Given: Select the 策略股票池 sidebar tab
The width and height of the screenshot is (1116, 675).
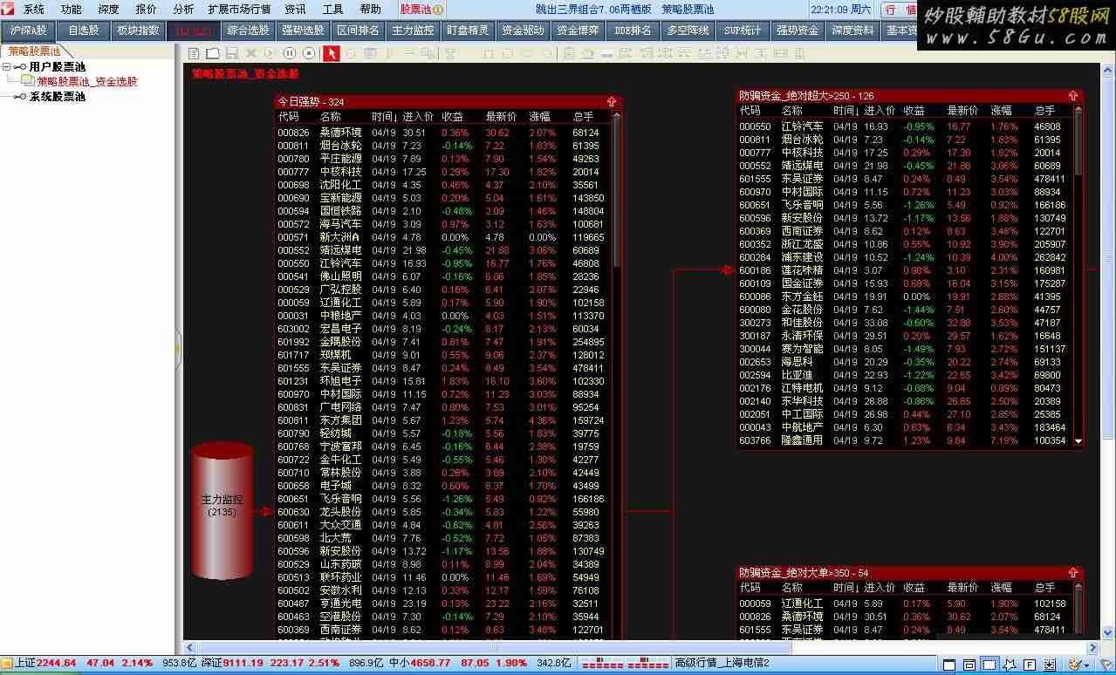Looking at the screenshot, I should tap(35, 51).
